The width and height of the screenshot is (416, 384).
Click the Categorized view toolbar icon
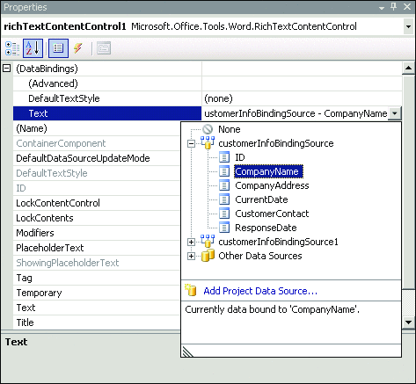click(x=12, y=48)
